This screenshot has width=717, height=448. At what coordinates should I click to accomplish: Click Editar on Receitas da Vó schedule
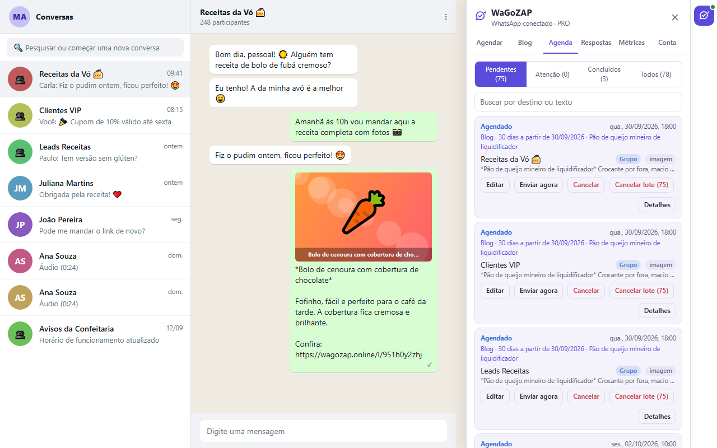495,185
